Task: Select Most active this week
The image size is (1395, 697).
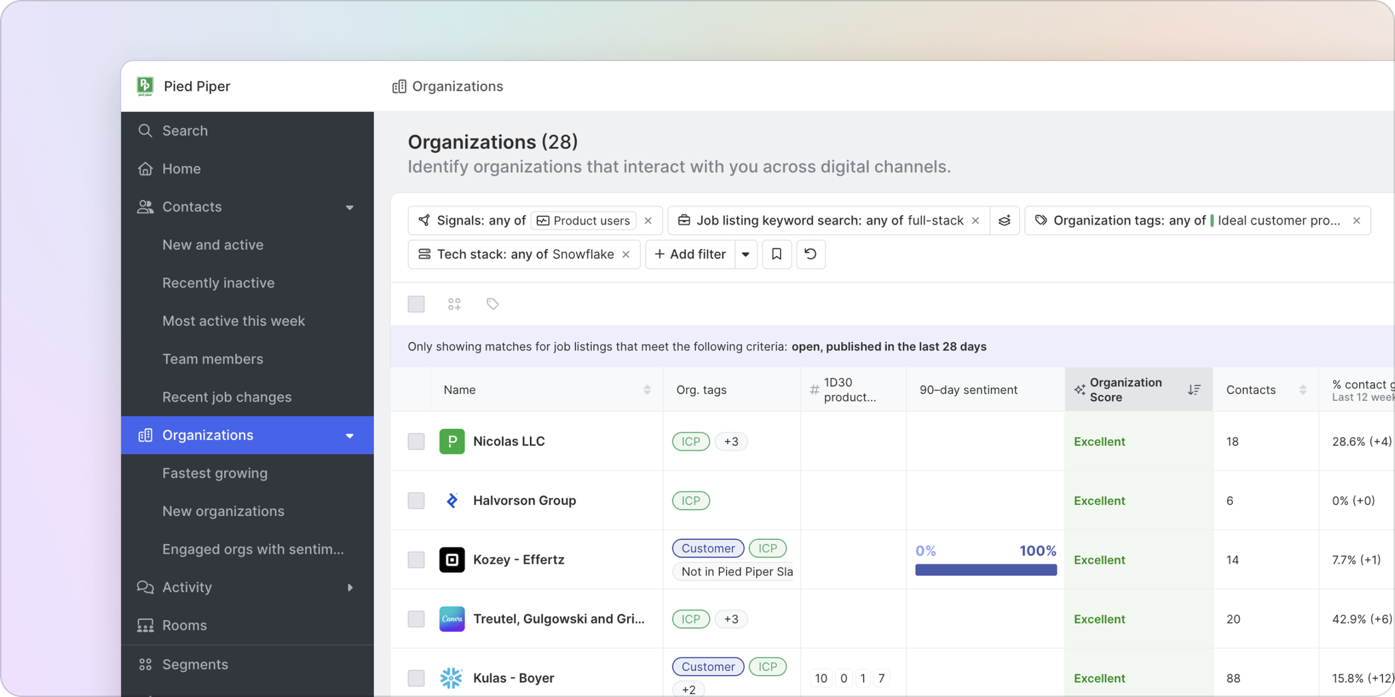Action: point(233,321)
